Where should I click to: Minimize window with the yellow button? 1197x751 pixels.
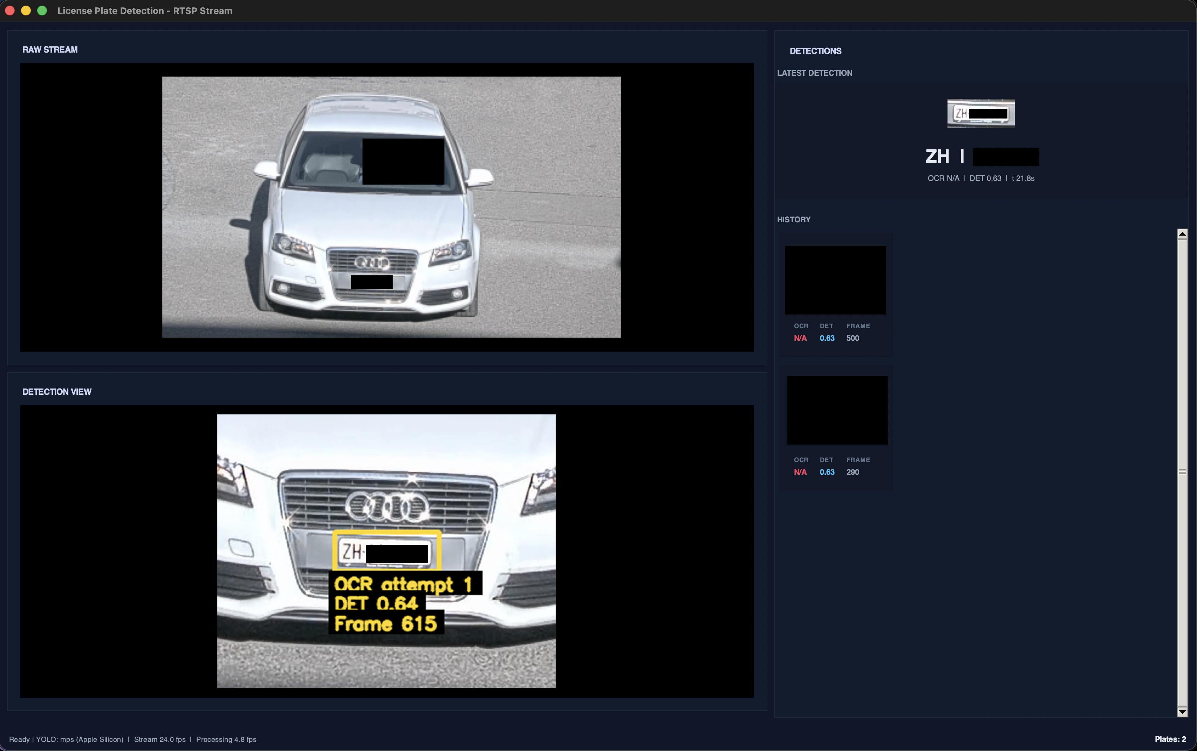[x=26, y=11]
